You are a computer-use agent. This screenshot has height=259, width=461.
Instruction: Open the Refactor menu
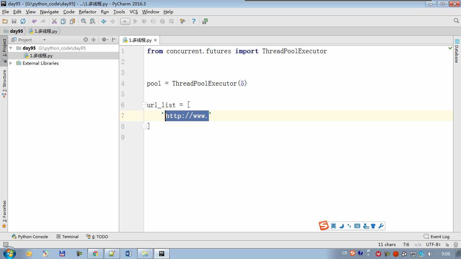[88, 12]
